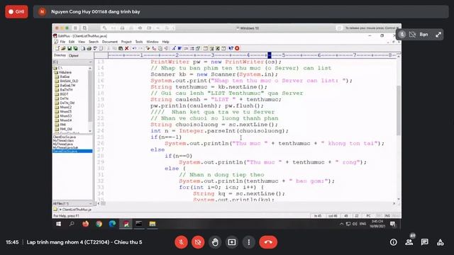Select RMI_Old folder in directory tree
The width and height of the screenshot is (454, 255).
tap(64, 129)
